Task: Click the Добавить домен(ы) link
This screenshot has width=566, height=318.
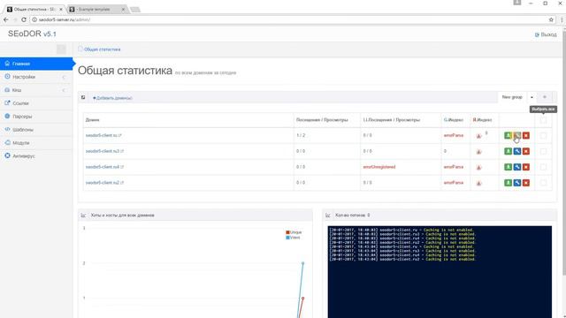Action: click(x=112, y=98)
